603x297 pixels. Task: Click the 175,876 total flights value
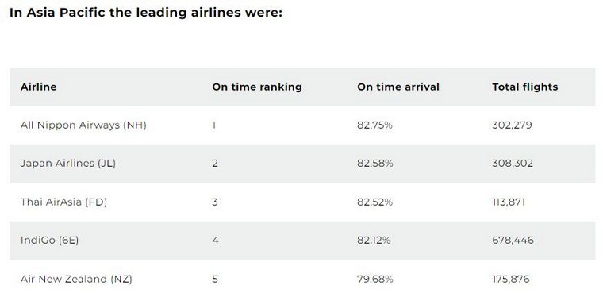click(511, 279)
